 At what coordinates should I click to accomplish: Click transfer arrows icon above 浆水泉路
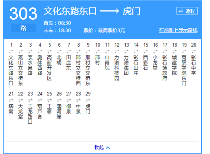click(x=30, y=51)
